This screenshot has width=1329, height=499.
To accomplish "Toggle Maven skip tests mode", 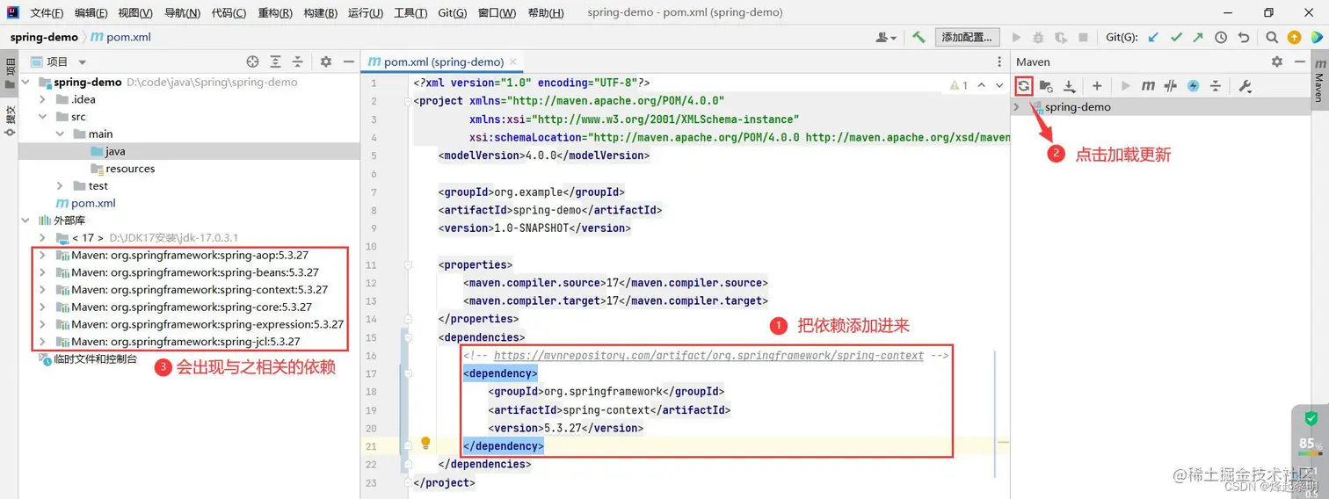I will tap(1170, 86).
